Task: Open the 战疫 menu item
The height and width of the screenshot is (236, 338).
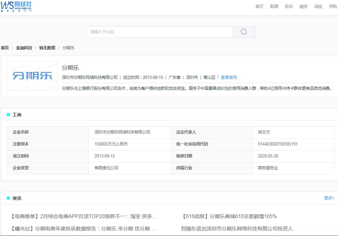Action: pos(318,6)
